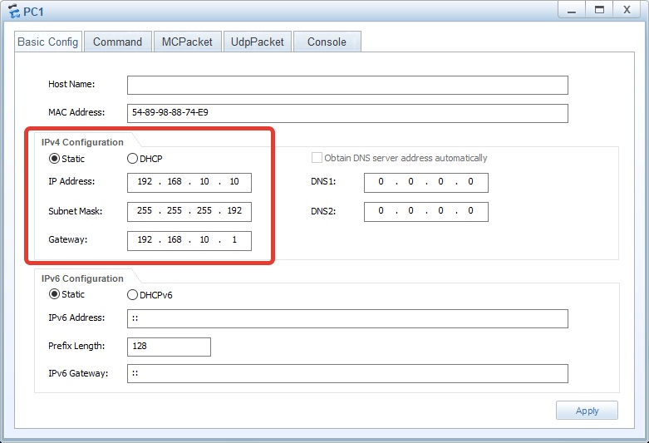This screenshot has width=649, height=443.
Task: Focus the IPv4 Subnet Mask field
Action: tap(189, 211)
